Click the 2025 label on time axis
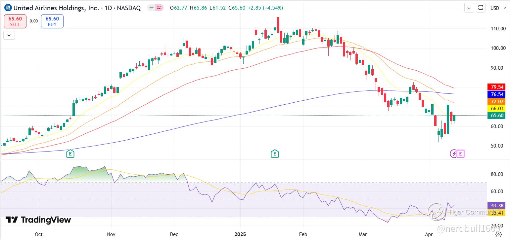 click(240, 234)
